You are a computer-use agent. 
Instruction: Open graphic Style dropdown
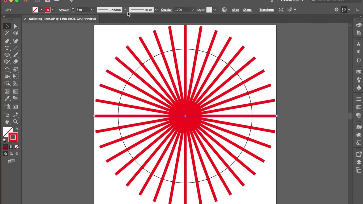(214, 10)
